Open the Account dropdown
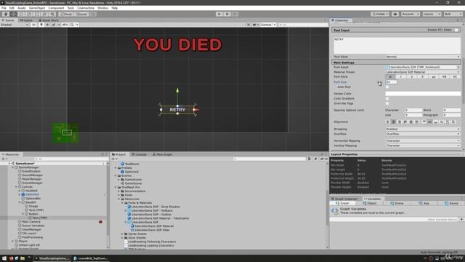The image size is (465, 262). pyautogui.click(x=410, y=14)
